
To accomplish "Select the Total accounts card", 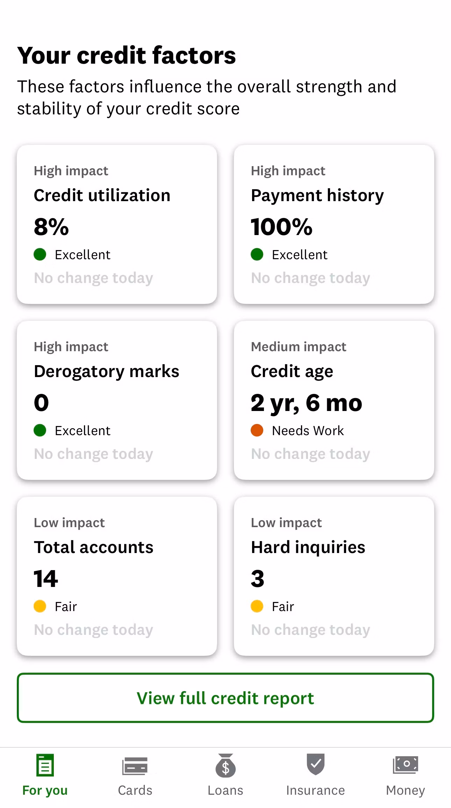I will [x=117, y=576].
